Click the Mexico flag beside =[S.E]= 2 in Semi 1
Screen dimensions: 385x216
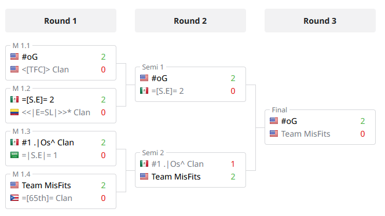(x=144, y=91)
